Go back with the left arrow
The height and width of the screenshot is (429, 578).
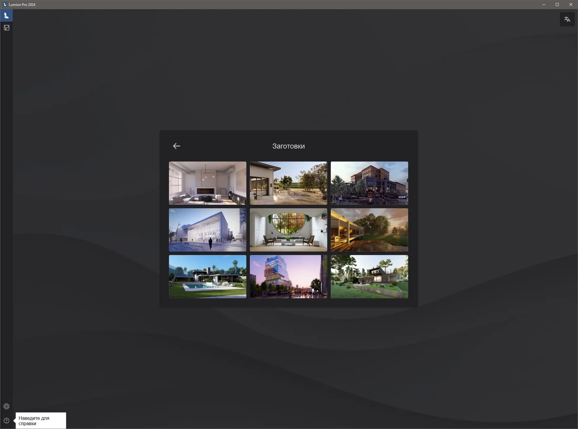coord(176,146)
